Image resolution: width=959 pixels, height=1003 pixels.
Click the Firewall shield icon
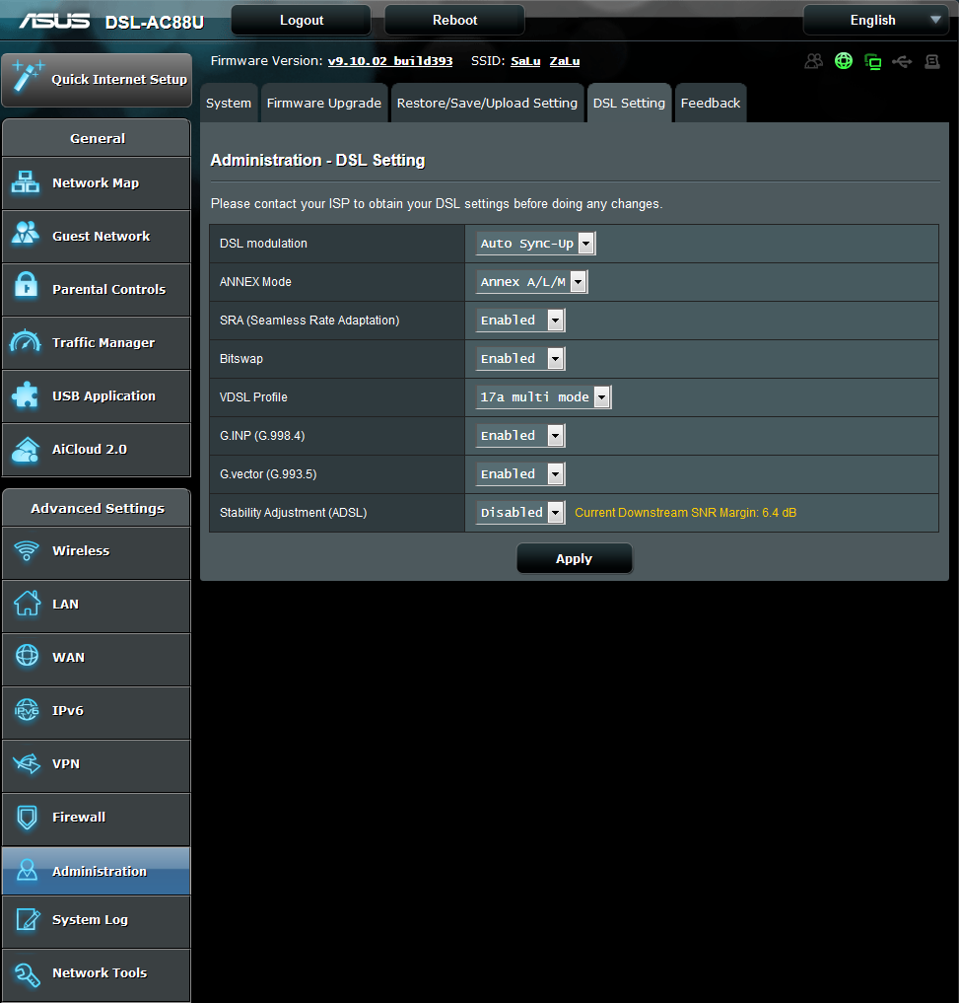click(27, 817)
